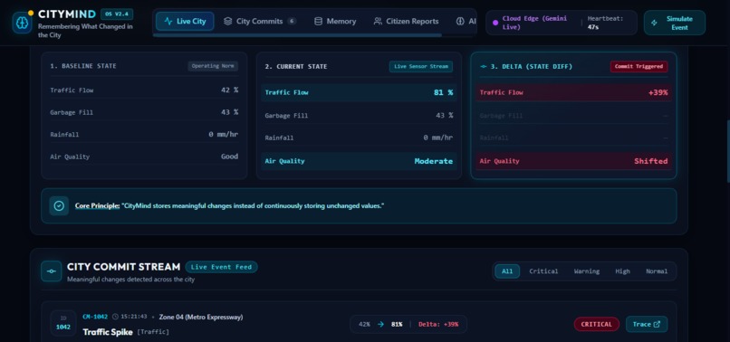This screenshot has height=342, width=730.
Task: Select baseline Rainfall 0 mm/hr row
Action: (144, 135)
